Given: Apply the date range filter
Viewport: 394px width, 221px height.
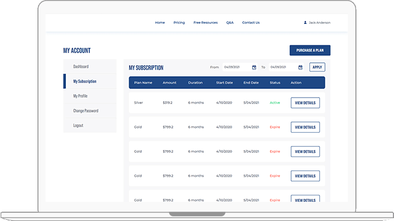Looking at the screenshot, I should pos(317,67).
